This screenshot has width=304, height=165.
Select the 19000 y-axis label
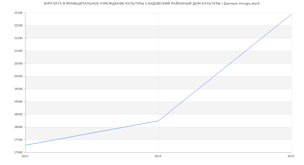point(18,102)
